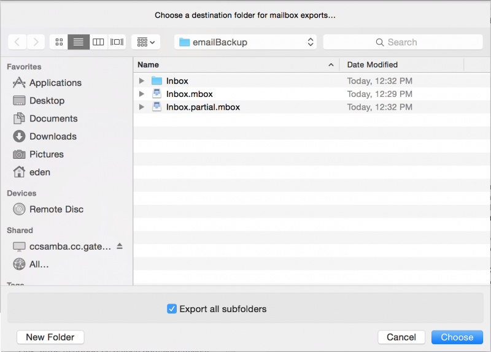This screenshot has width=491, height=352.
Task: Click the Inbox folder icon
Action: click(157, 81)
